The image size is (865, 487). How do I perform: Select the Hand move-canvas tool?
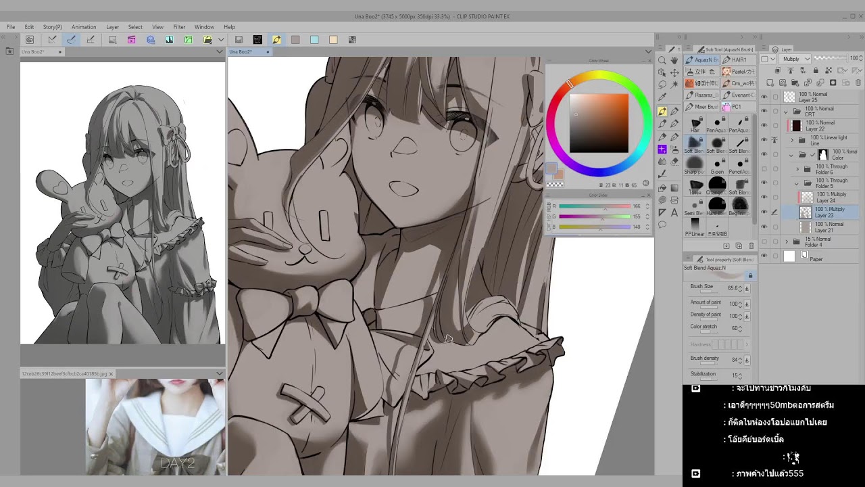pos(674,60)
